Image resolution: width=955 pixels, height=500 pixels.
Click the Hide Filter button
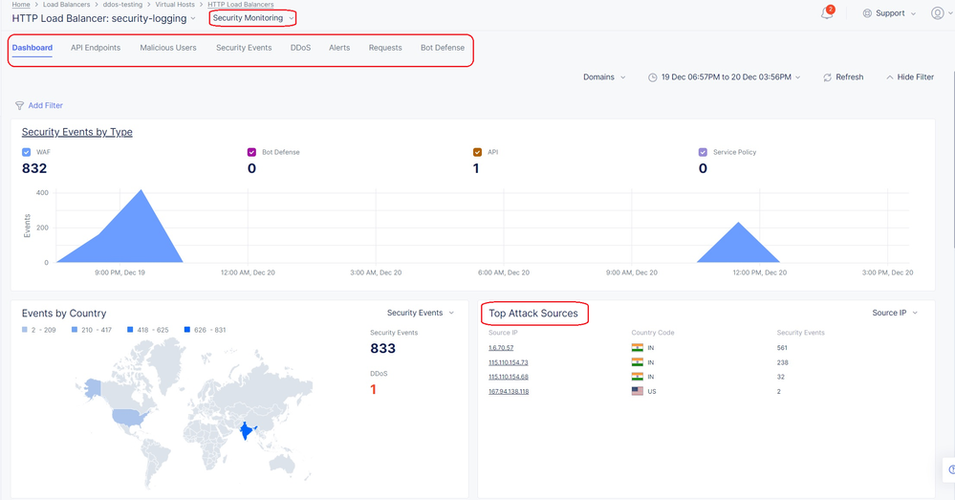[909, 77]
